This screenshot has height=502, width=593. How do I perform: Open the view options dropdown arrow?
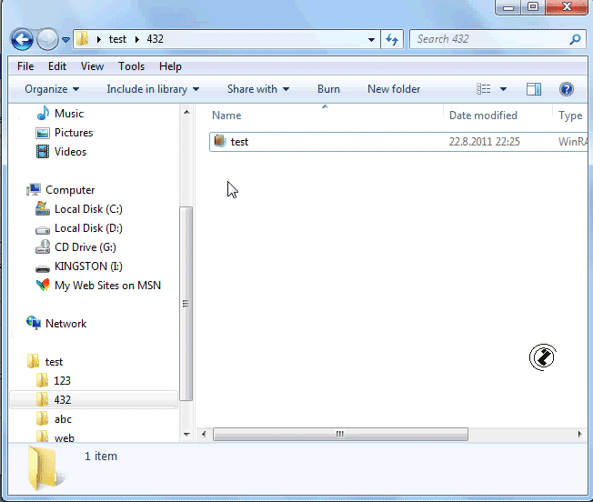(x=503, y=89)
